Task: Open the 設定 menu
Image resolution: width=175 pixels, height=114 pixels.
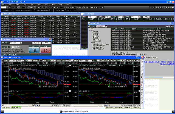Action: click(x=46, y=5)
